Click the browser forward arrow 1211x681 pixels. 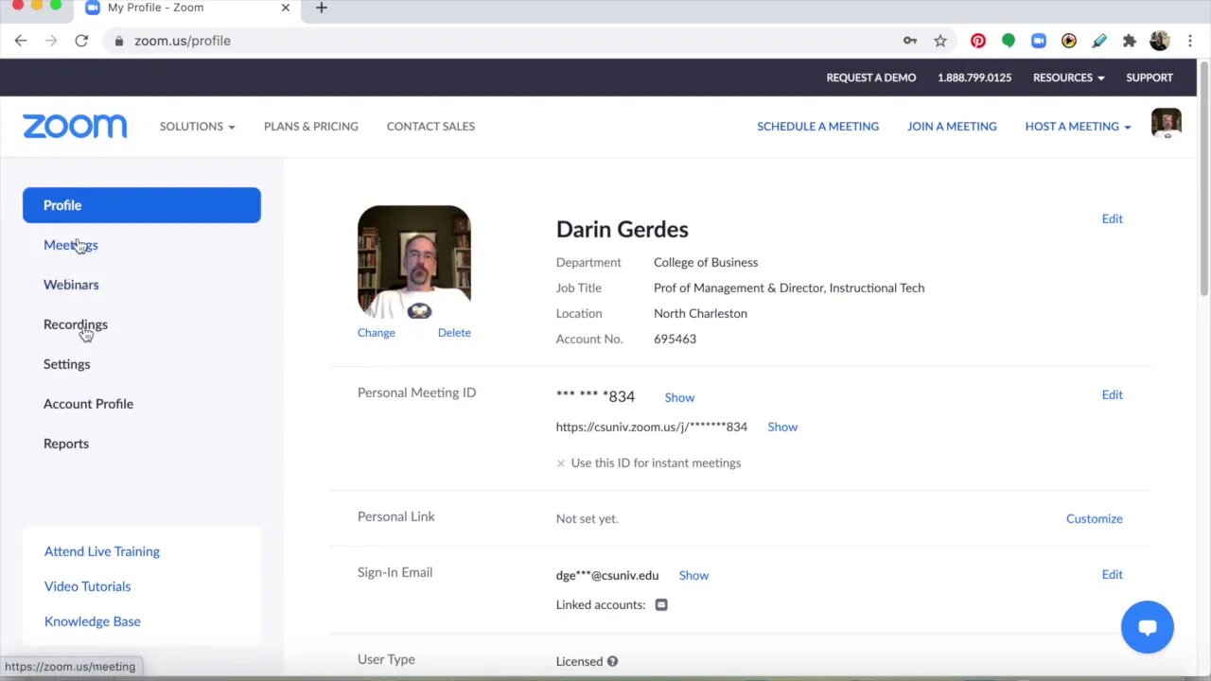51,41
